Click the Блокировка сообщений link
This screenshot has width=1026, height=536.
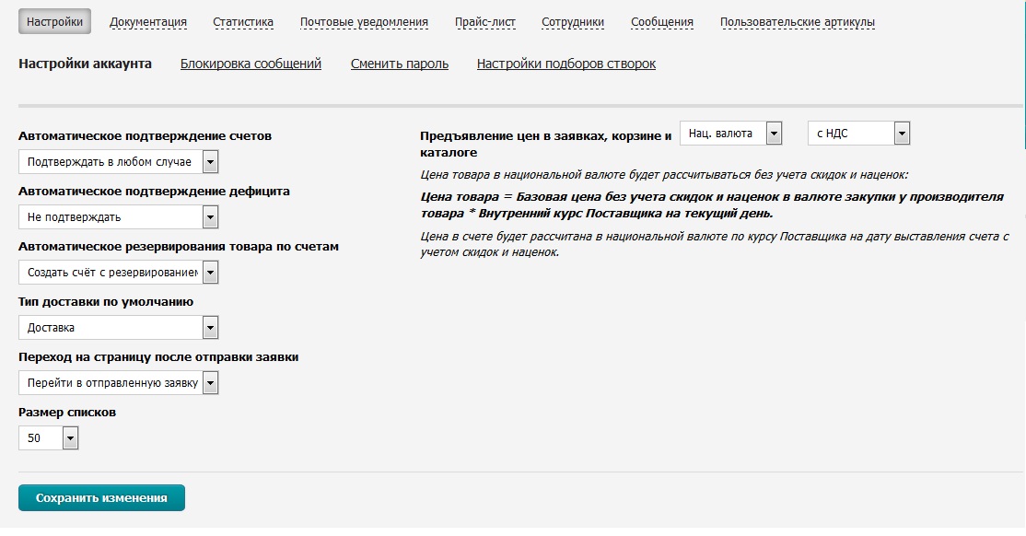251,64
